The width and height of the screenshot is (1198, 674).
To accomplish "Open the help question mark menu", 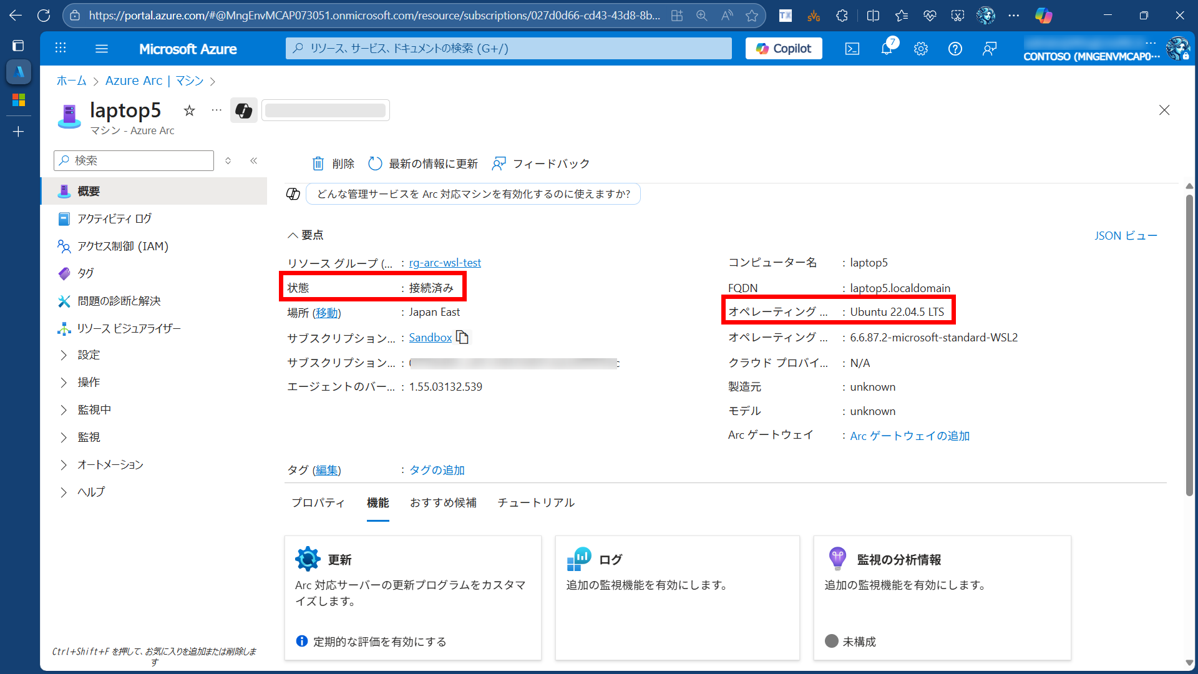I will tap(955, 49).
